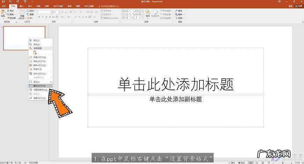Switch to the PDF工具集 ribbon tab
This screenshot has width=304, height=164.
pos(89,6)
